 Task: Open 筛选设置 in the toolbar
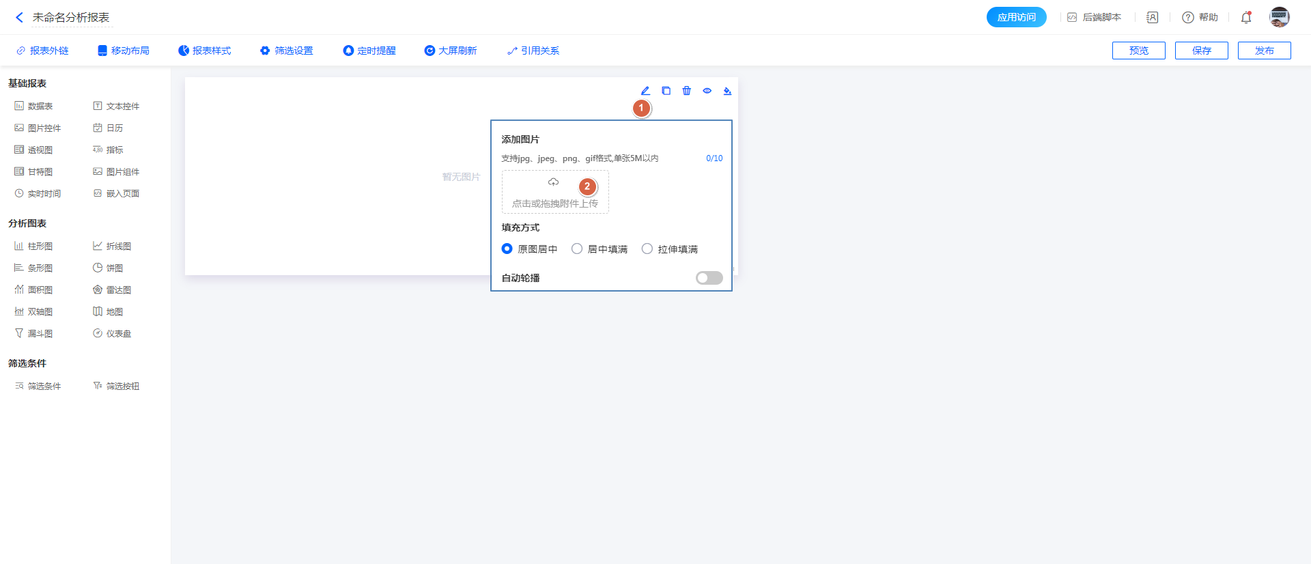(x=287, y=51)
